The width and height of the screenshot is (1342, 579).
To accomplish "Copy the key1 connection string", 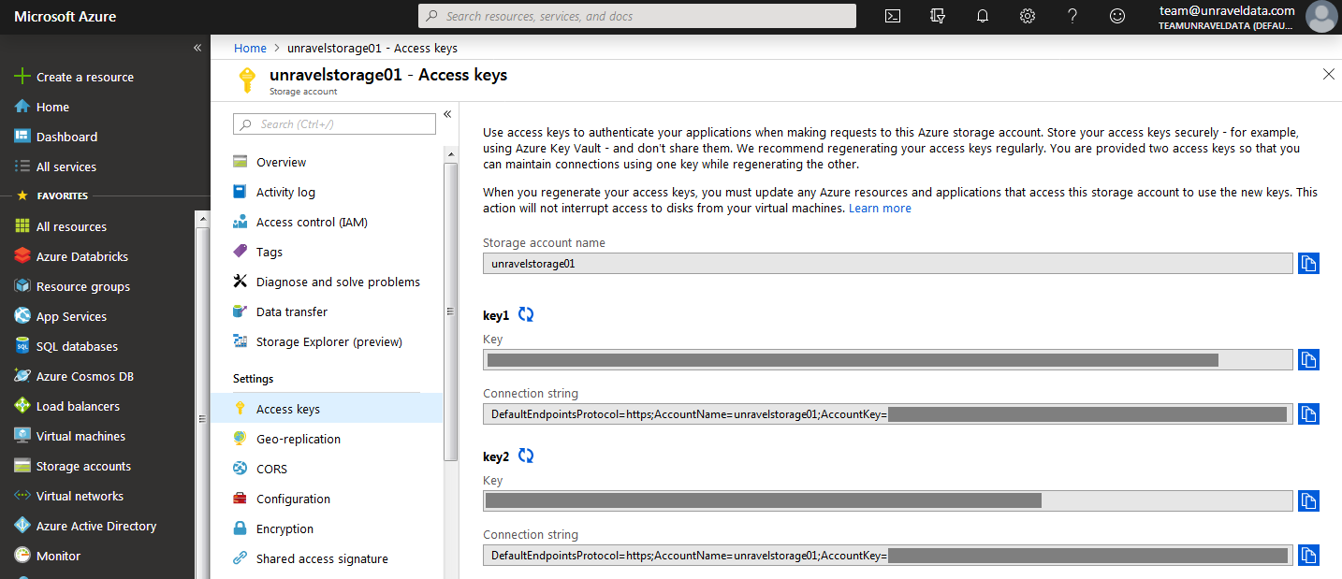I will pos(1308,413).
